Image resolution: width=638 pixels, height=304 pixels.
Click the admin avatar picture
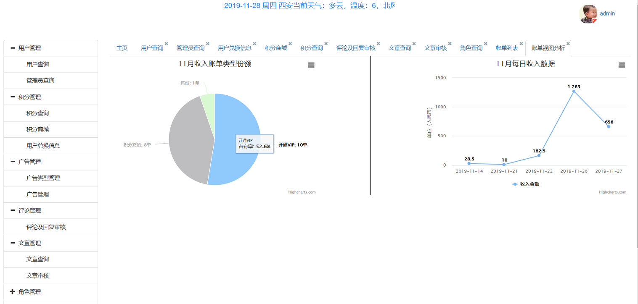(588, 14)
